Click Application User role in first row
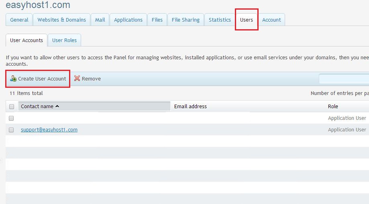Screen dimensions: 369x204 coord(347,118)
